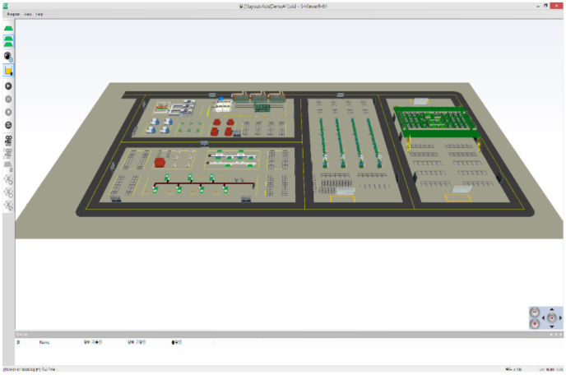Close the bottom list panel
This screenshot has width=566, height=375.
coord(560,334)
